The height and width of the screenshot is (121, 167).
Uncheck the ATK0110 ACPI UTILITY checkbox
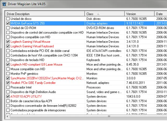8,97
